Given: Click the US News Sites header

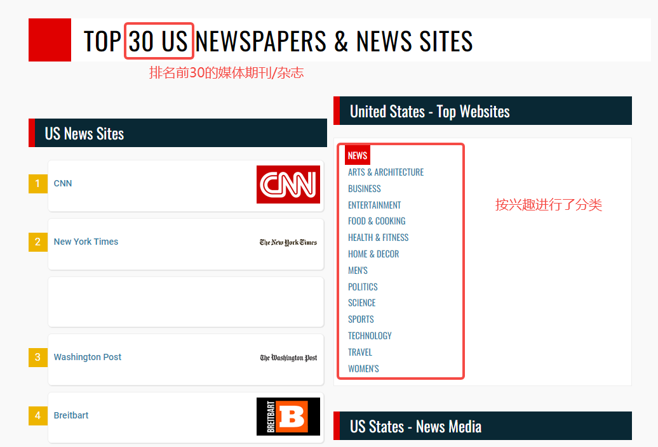Looking at the screenshot, I should tap(178, 133).
